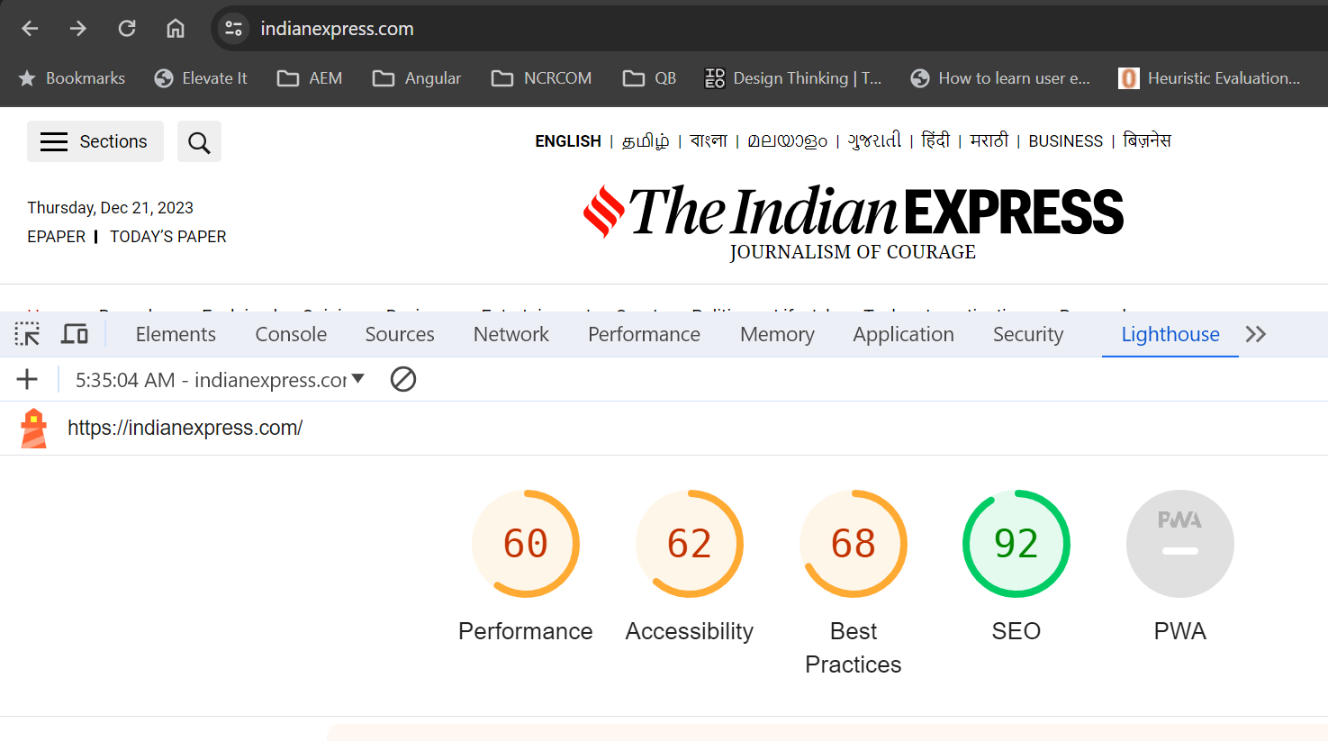Screen dimensions: 1328x741
Task: Open the EPAPER link
Action: pyautogui.click(x=56, y=237)
